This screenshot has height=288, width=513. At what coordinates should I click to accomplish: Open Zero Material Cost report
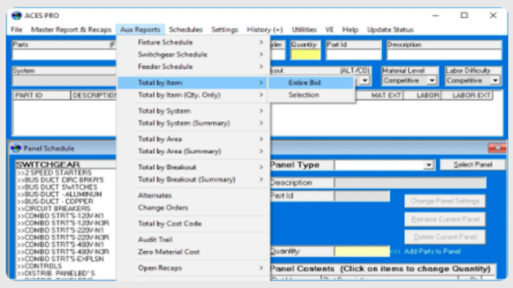(x=193, y=251)
